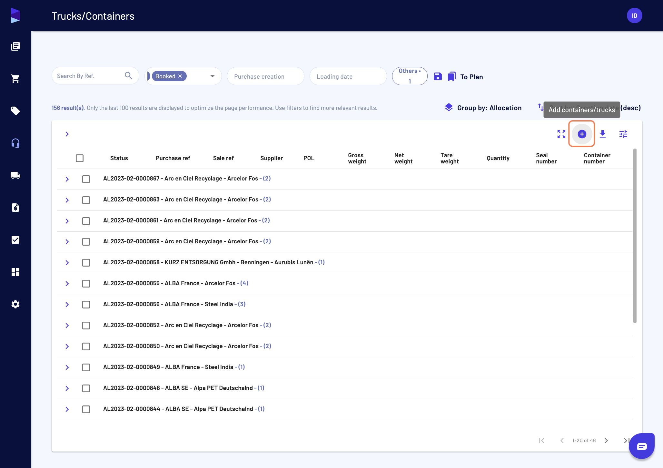Screen dimensions: 663x468
Task: Click the AL2023-02-0000852 row title
Action: pyautogui.click(x=187, y=325)
